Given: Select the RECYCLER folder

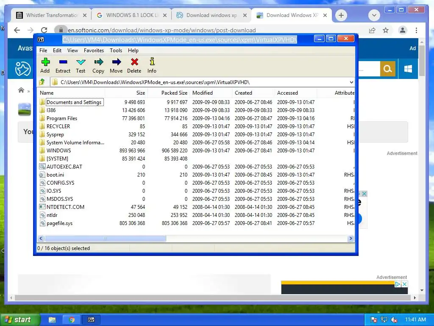Looking at the screenshot, I should click(58, 126).
